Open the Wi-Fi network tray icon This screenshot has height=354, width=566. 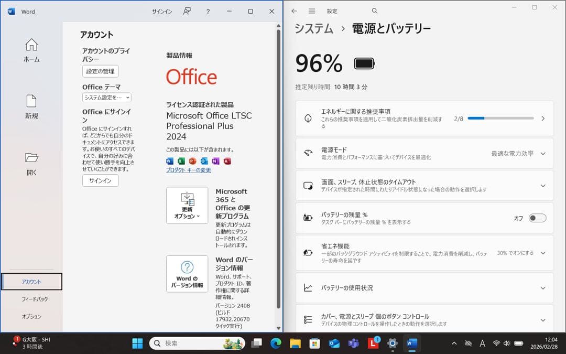[497, 343]
